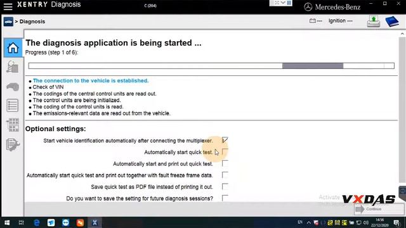This screenshot has height=228, width=406.
Task: Enable Automatically start quick test checkbox
Action: tap(225, 152)
